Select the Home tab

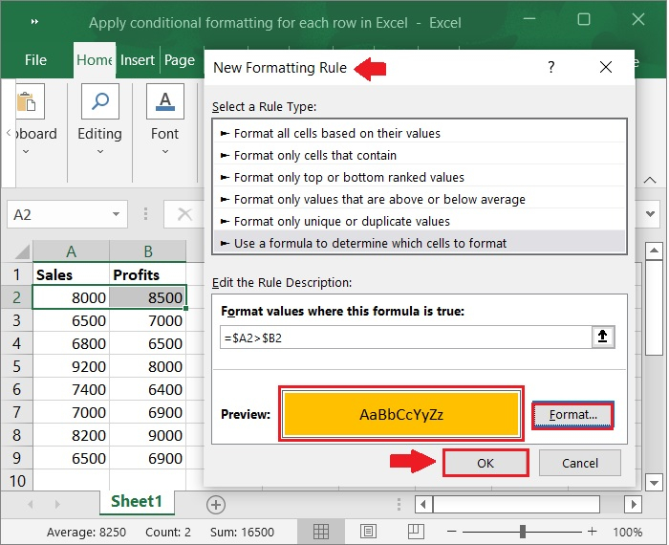(x=95, y=60)
